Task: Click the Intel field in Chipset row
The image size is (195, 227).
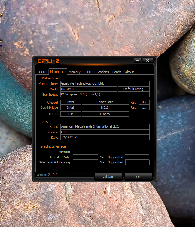Action: click(x=71, y=102)
